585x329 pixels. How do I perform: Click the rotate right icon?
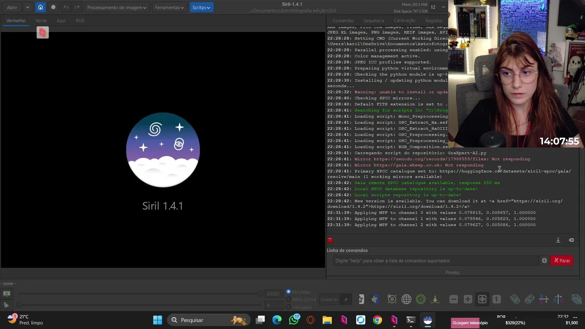pyautogui.click(x=529, y=299)
